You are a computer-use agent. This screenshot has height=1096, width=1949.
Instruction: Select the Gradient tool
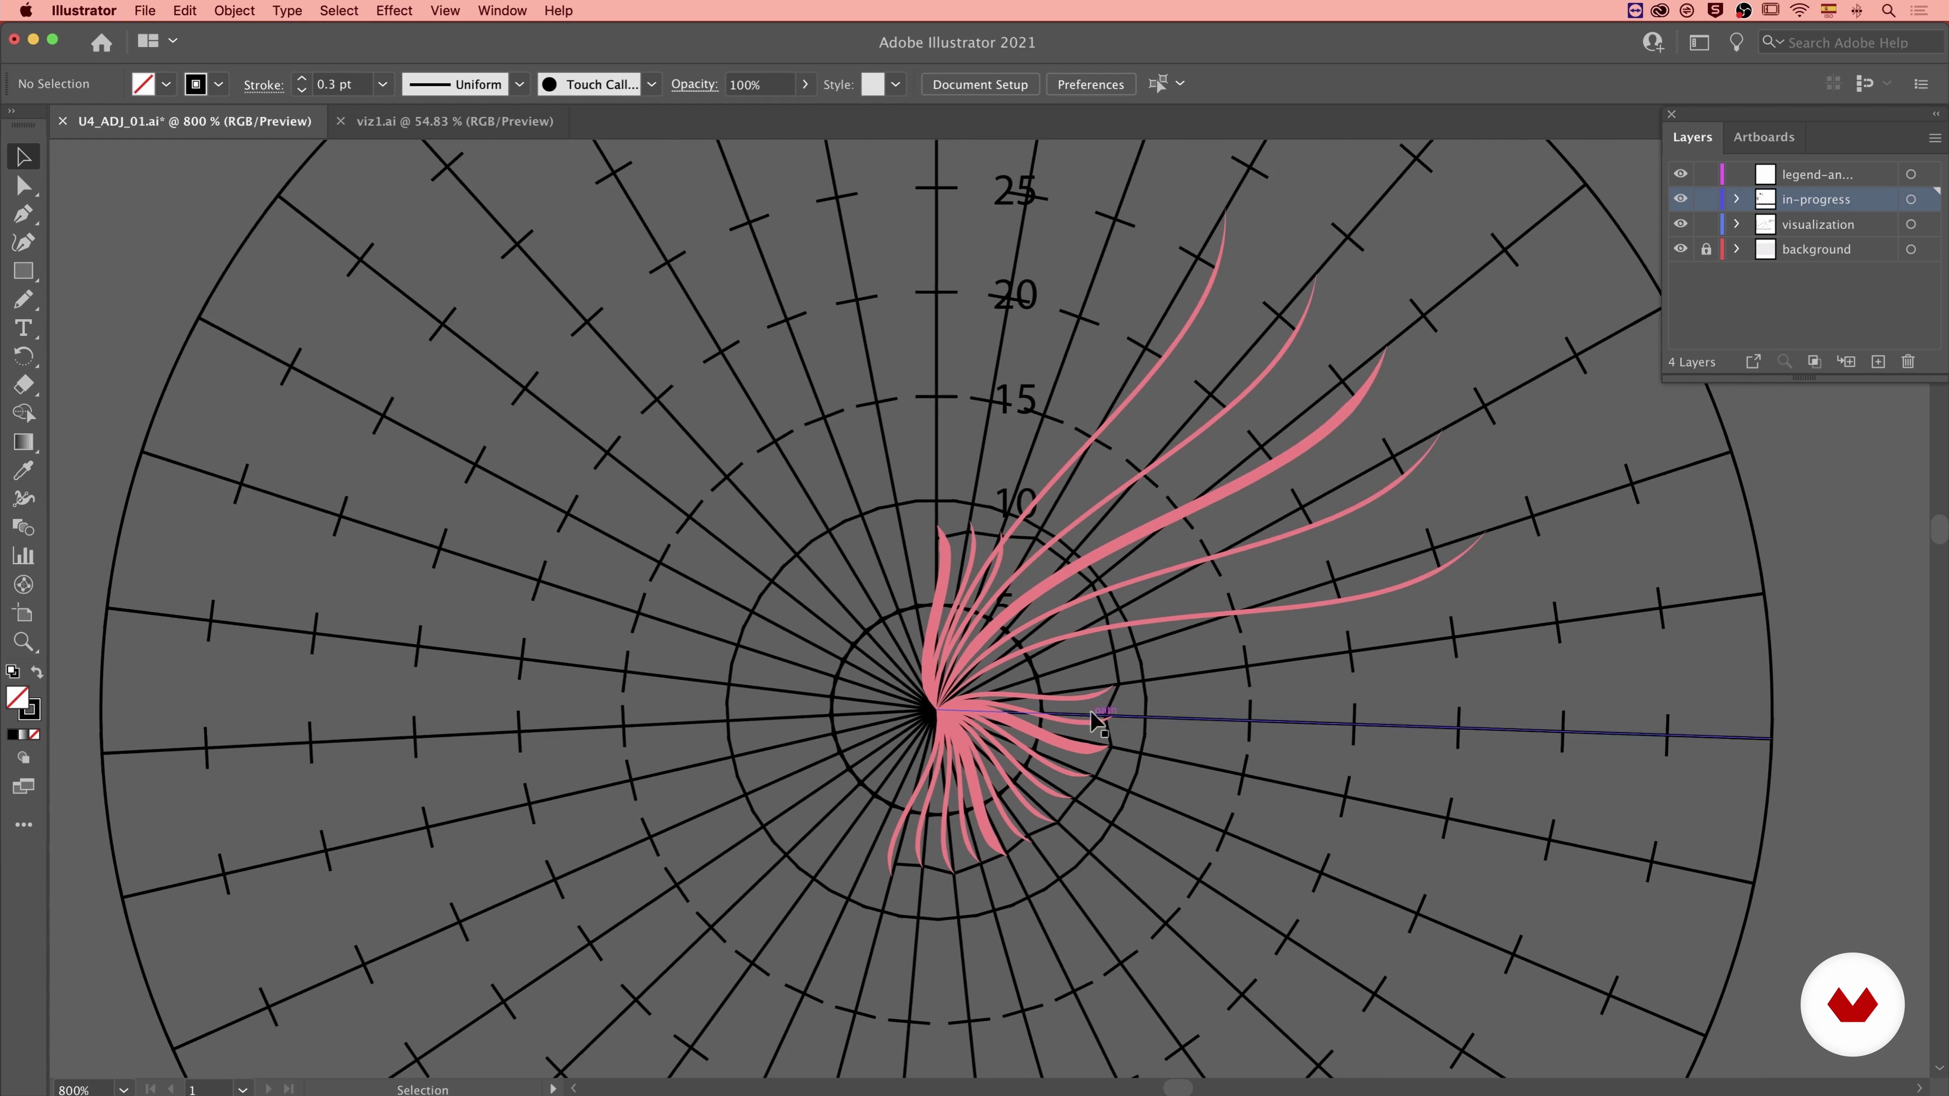pyautogui.click(x=23, y=442)
